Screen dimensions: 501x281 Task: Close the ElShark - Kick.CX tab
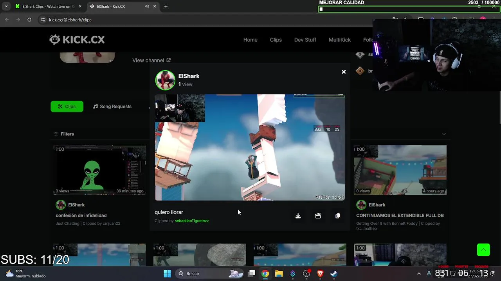point(155,6)
